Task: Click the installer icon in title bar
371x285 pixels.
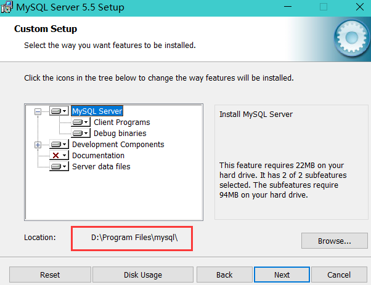Action: [6, 7]
